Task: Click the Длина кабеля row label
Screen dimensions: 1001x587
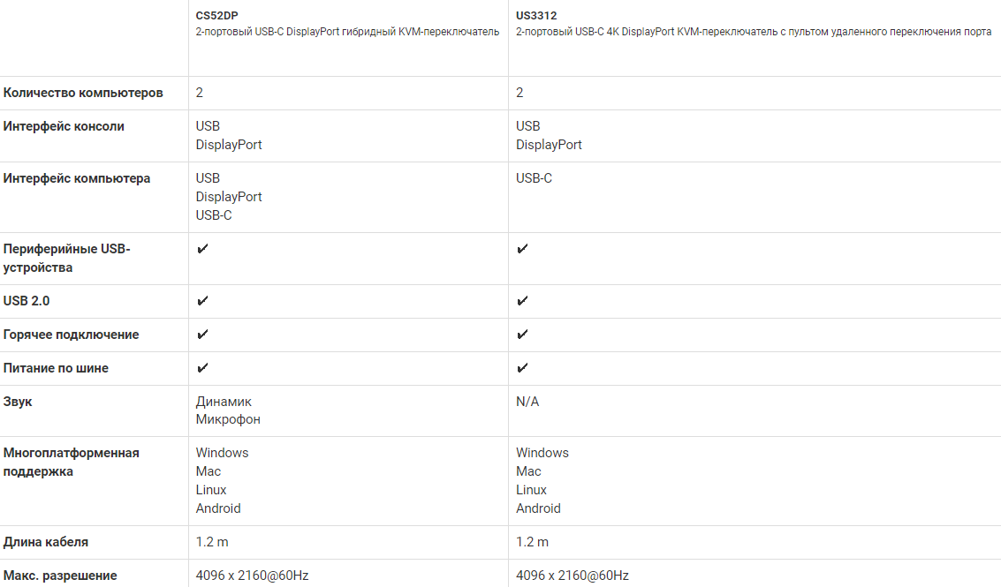Action: click(x=46, y=542)
